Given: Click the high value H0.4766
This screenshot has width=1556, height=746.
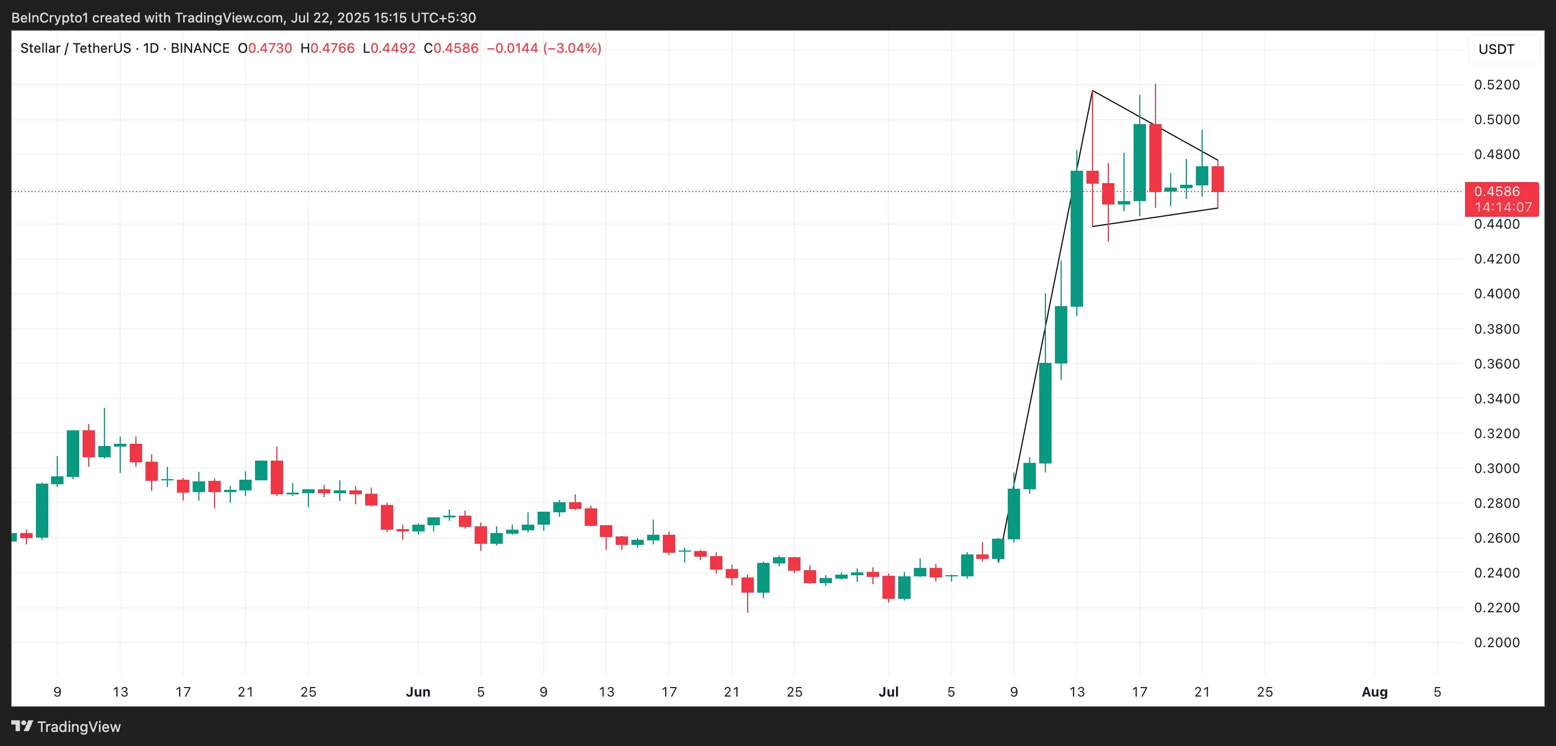Looking at the screenshot, I should click(x=327, y=48).
